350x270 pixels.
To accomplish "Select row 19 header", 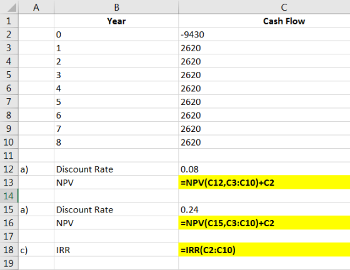I will point(9,263).
